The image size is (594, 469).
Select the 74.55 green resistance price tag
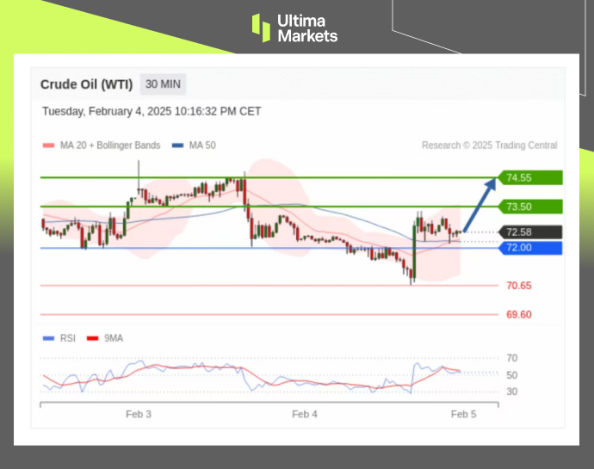click(x=531, y=178)
